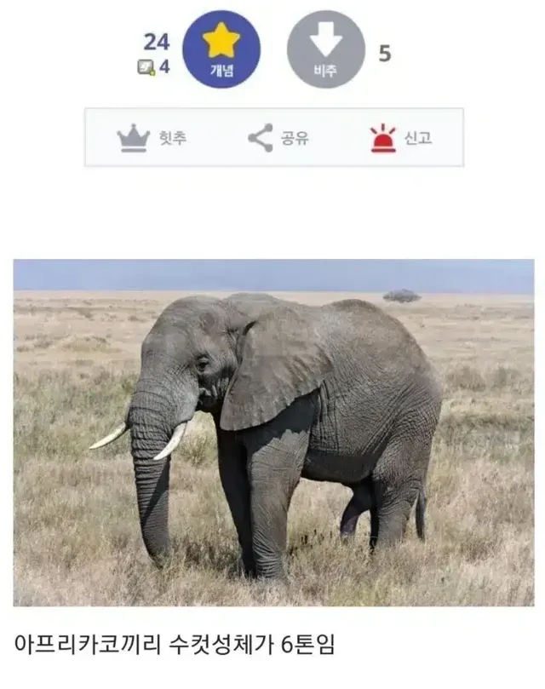
Task: Click the downvote count 5
Action: pos(385,54)
